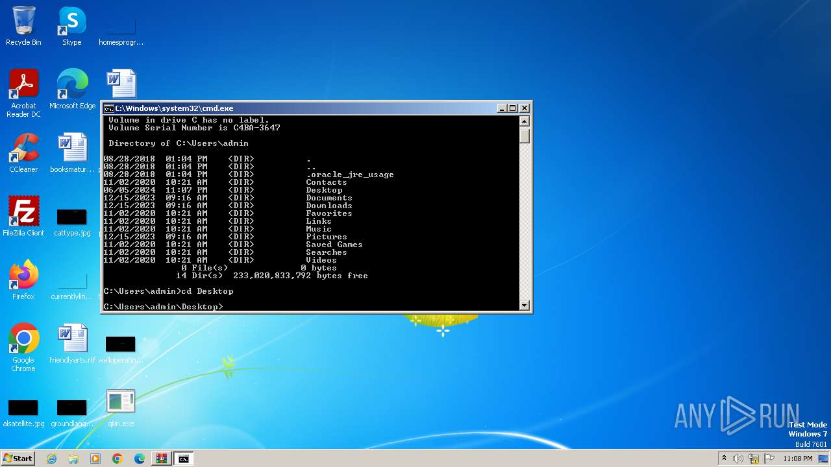The image size is (831, 467).
Task: Click the cmd scrollbar down arrow
Action: pyautogui.click(x=525, y=305)
